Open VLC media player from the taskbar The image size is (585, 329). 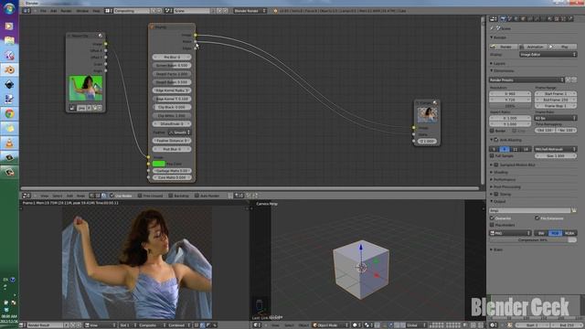pos(9,143)
